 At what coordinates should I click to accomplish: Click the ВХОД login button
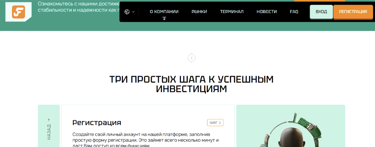click(x=321, y=12)
